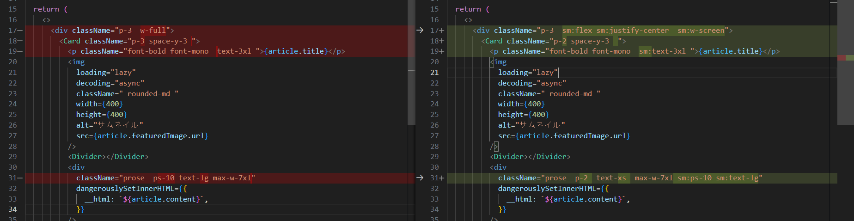Click '<img' opening tag in right pane
The width and height of the screenshot is (854, 221).
[x=498, y=62]
